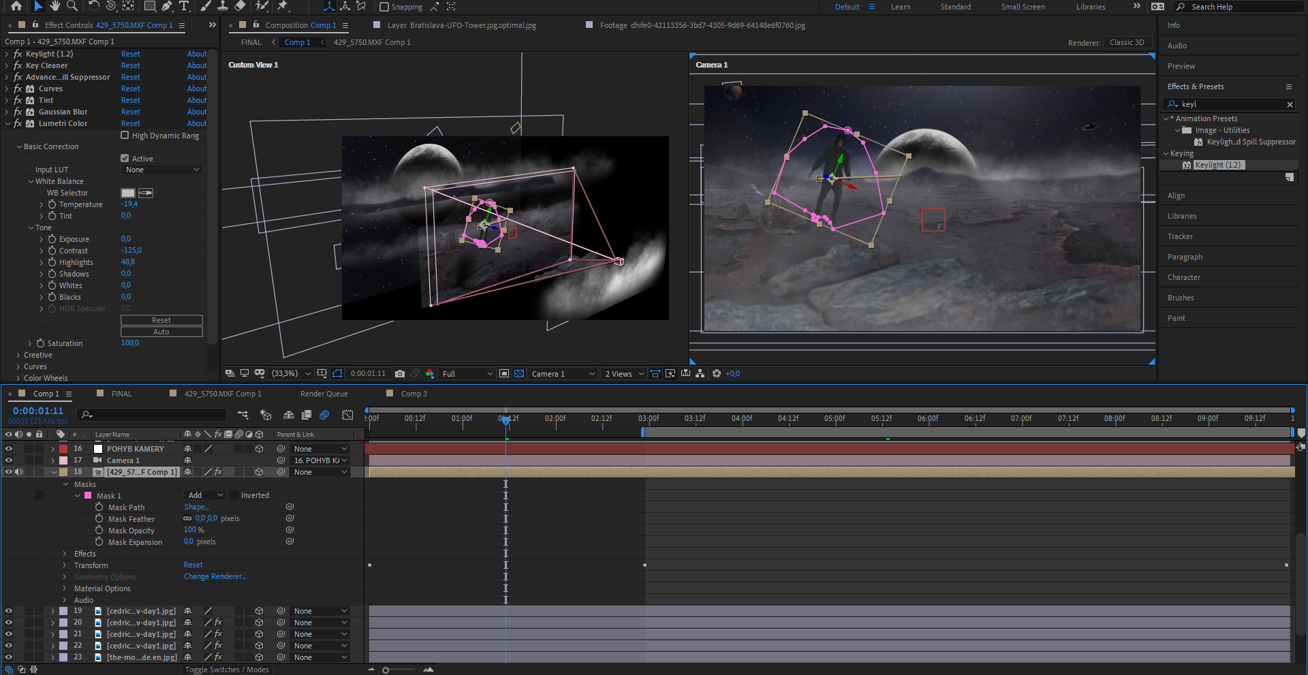Click the snapshot camera icon
The image size is (1308, 675).
point(400,373)
